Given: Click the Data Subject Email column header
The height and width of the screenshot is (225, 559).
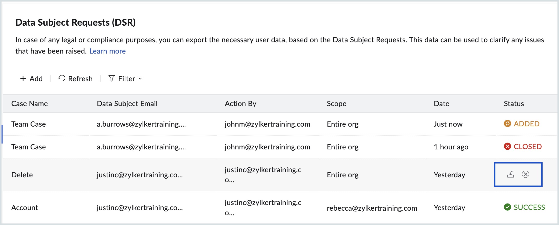Looking at the screenshot, I should pyautogui.click(x=127, y=104).
